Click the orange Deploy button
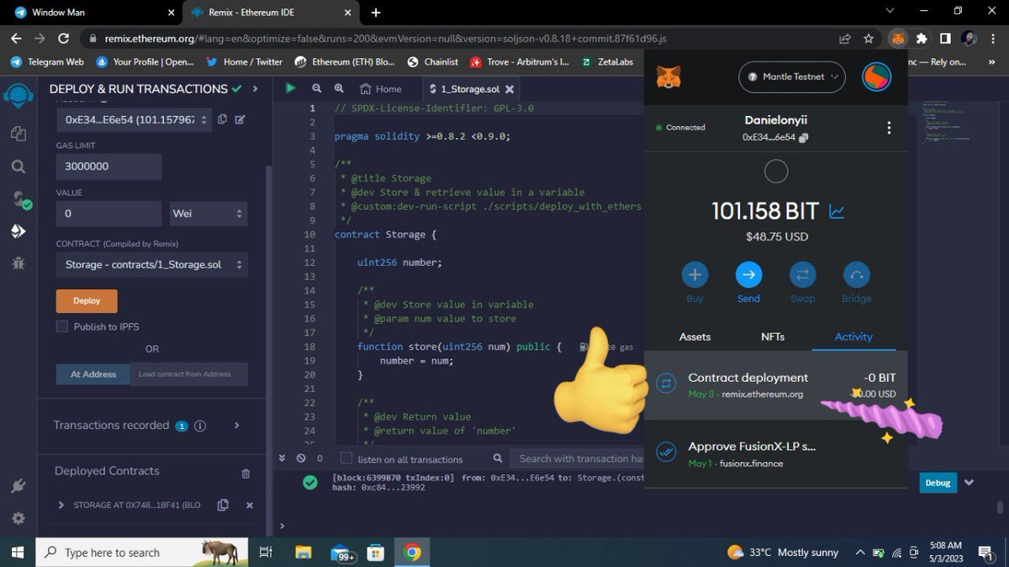 tap(87, 300)
